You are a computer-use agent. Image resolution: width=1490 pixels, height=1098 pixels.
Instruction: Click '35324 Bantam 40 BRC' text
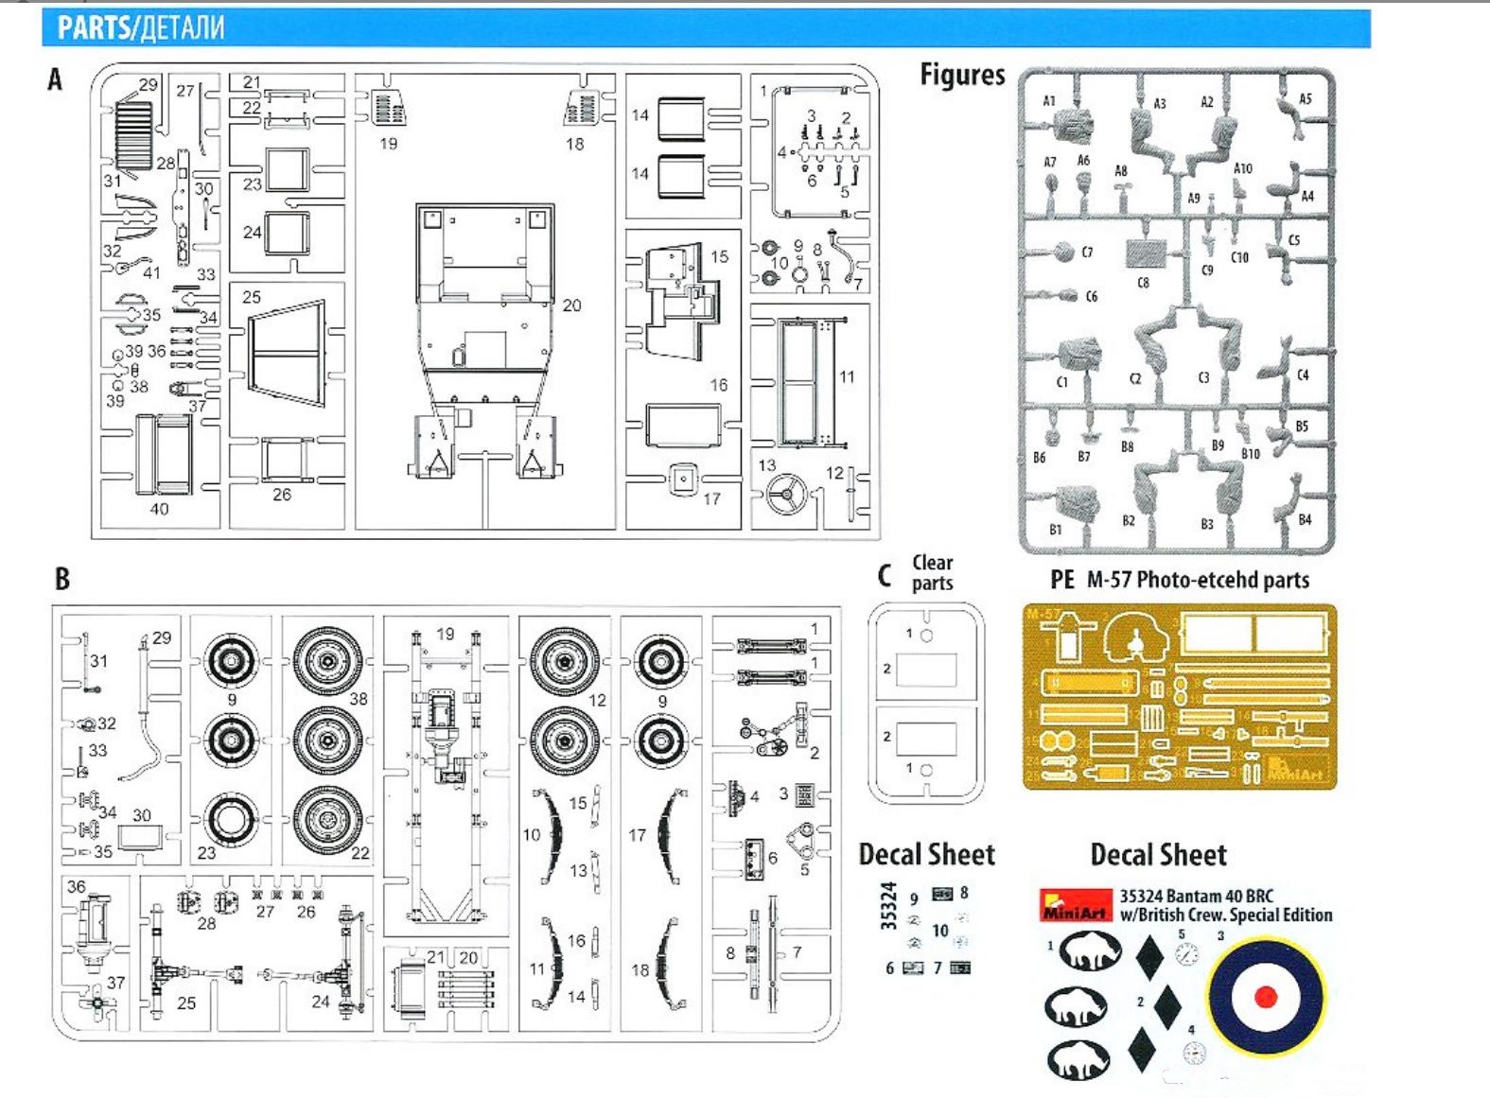tap(1197, 896)
